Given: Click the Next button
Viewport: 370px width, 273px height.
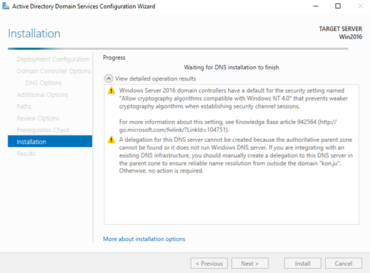Looking at the screenshot, I should click(250, 263).
